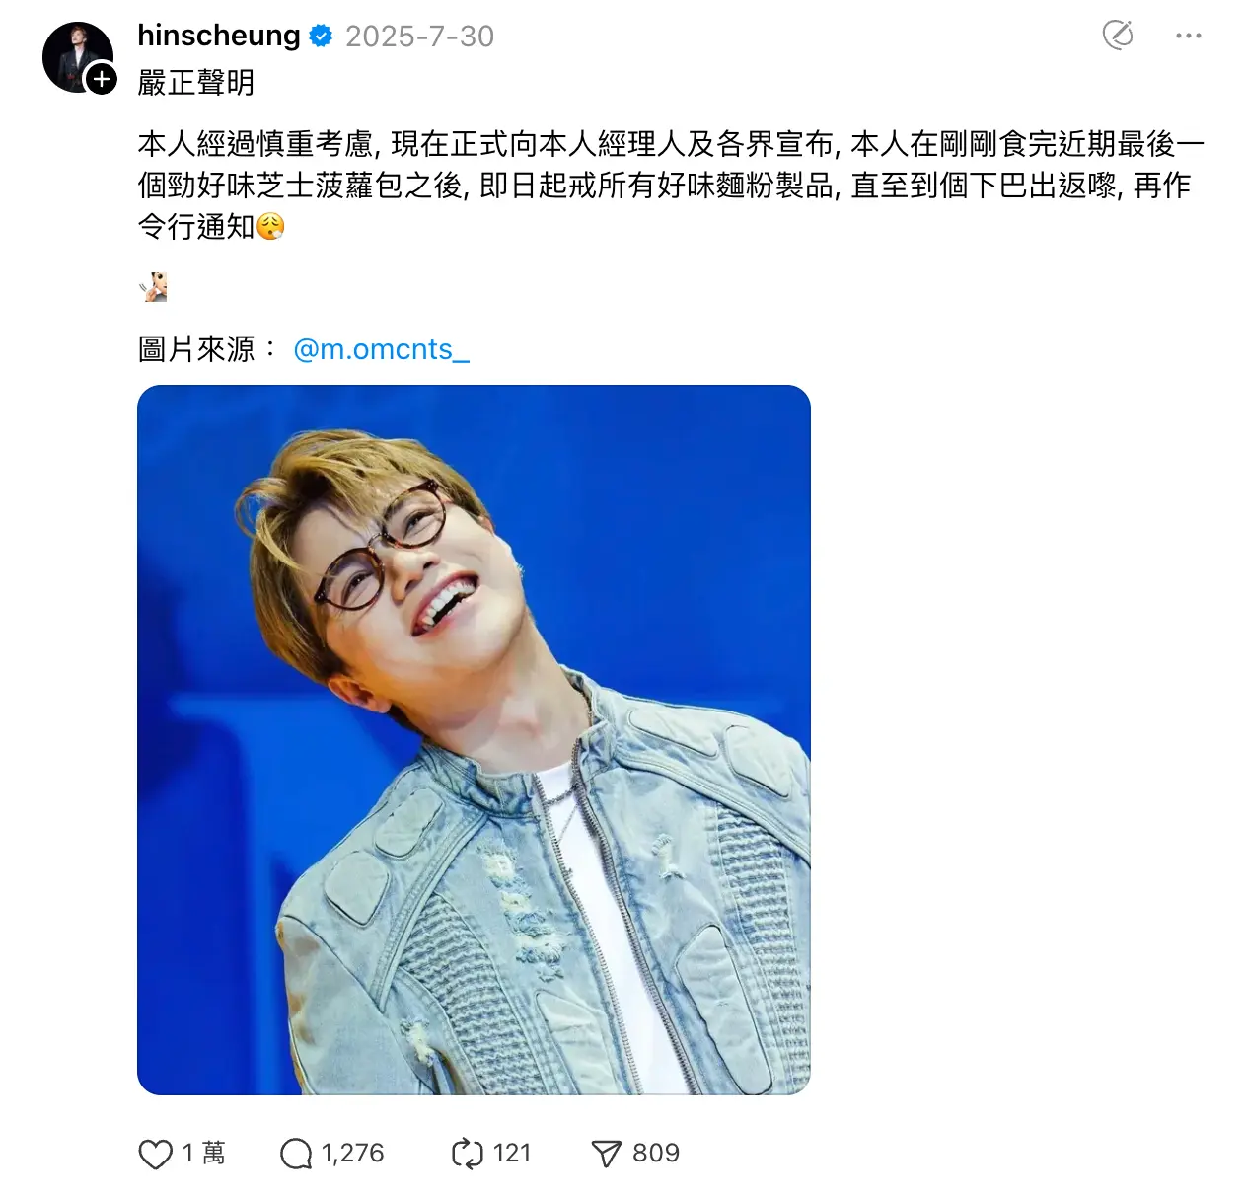
Task: Click the small emoji sticker below the post text
Action: click(153, 287)
